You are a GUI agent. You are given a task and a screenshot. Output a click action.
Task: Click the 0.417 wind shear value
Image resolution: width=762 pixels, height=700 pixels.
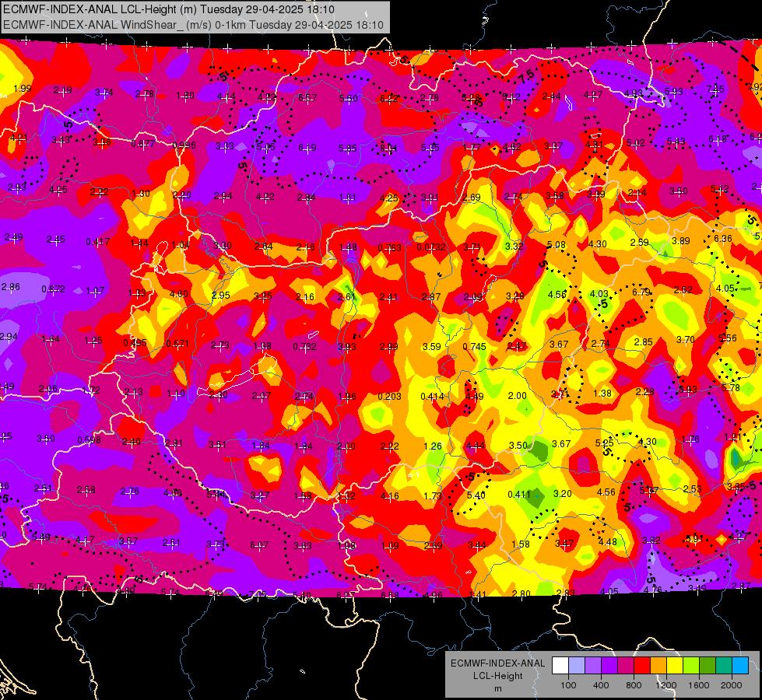click(97, 241)
